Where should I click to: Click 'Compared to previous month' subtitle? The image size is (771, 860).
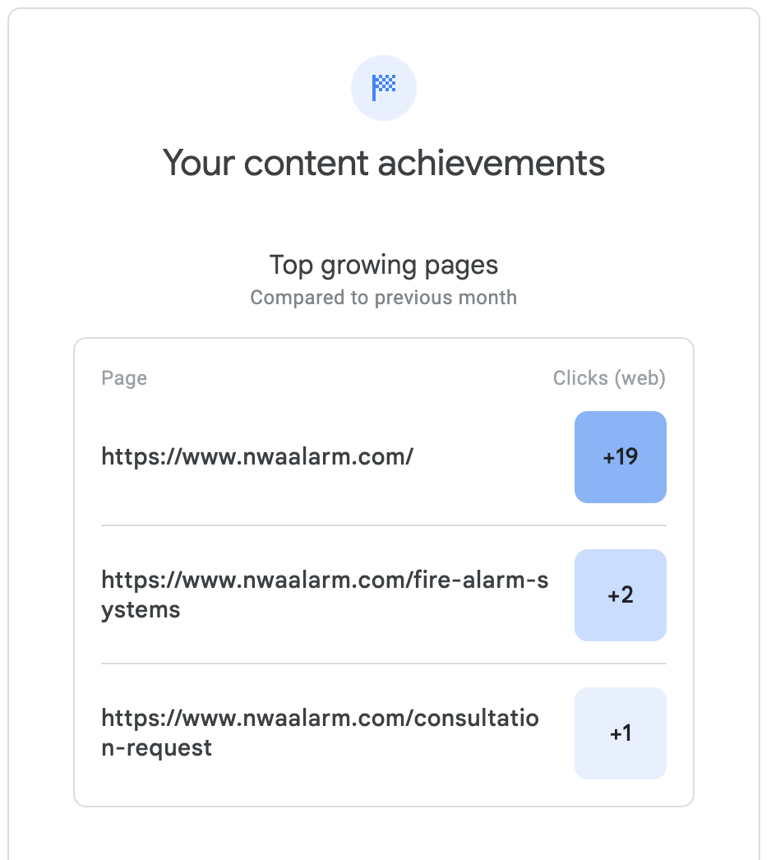point(384,297)
